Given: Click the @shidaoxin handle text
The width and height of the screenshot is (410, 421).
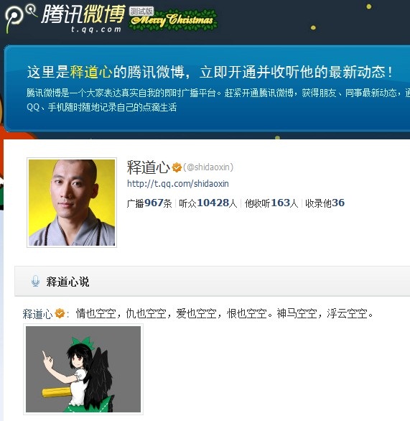Looking at the screenshot, I should click(208, 167).
